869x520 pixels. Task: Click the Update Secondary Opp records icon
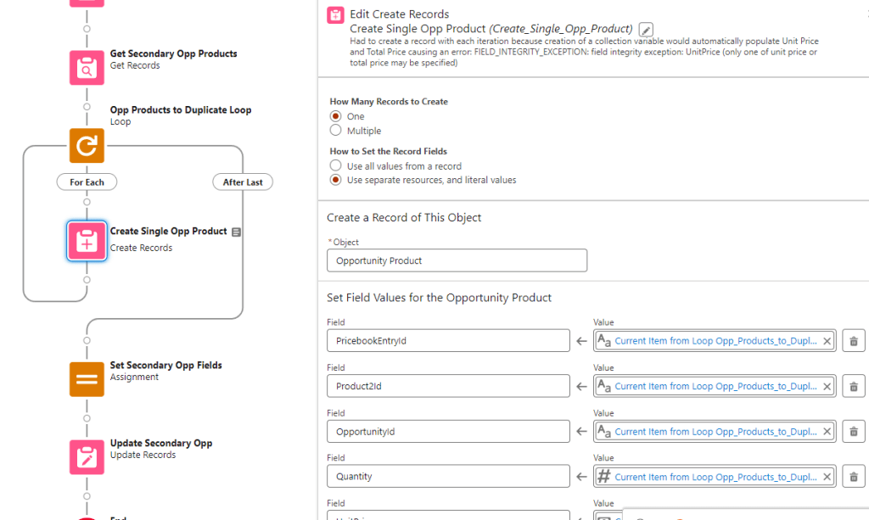coord(87,457)
